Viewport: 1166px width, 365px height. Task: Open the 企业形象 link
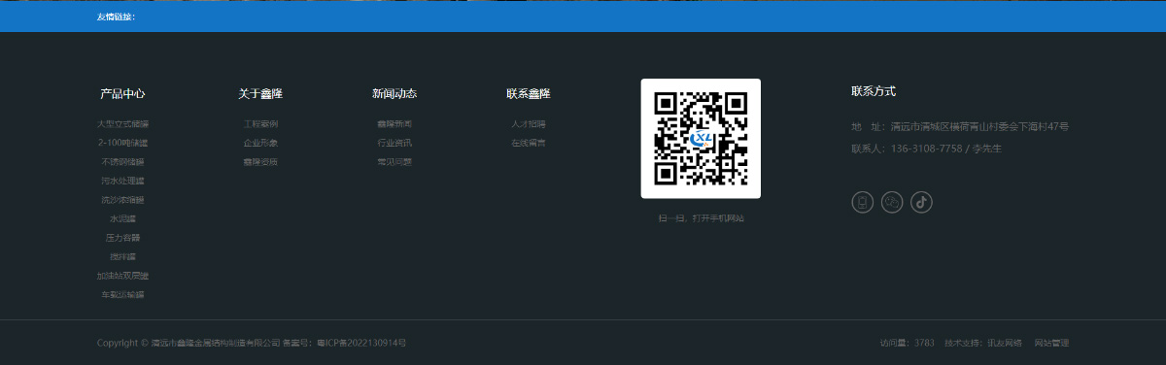click(x=260, y=143)
